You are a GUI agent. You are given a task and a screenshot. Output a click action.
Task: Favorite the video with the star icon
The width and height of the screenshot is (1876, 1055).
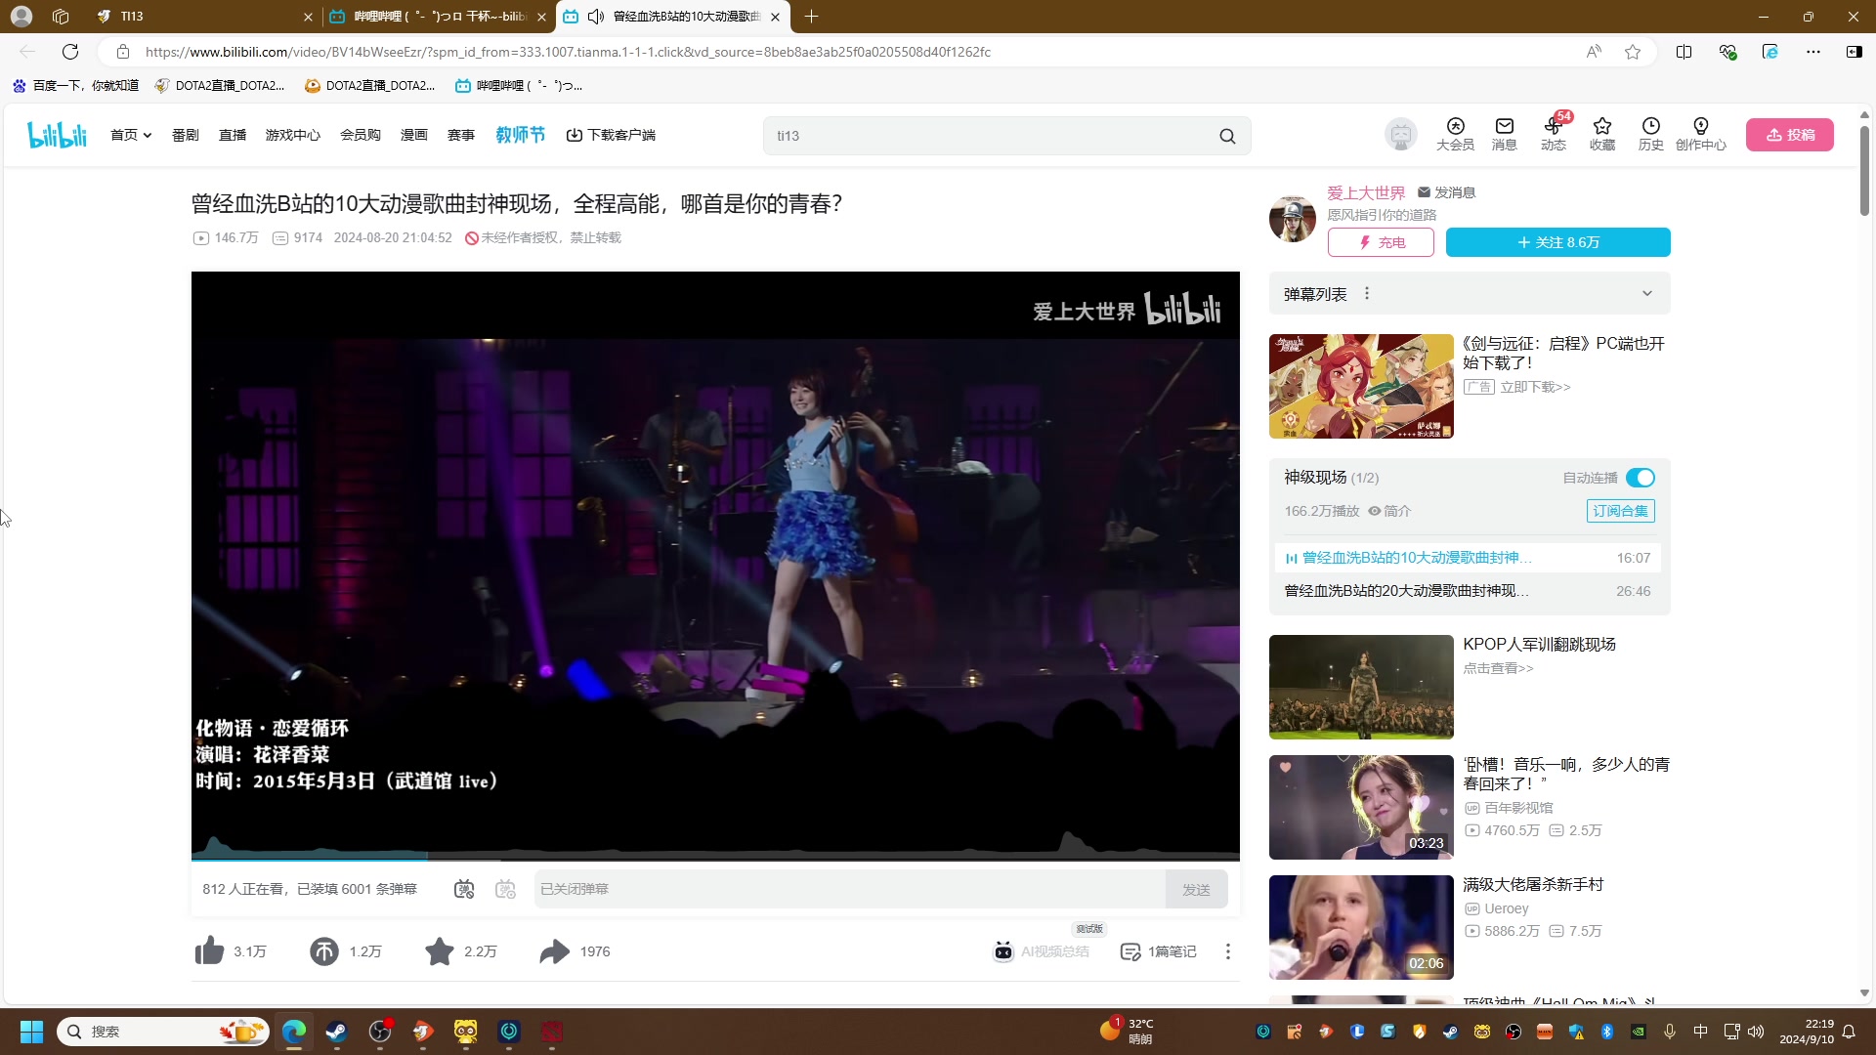coord(440,950)
